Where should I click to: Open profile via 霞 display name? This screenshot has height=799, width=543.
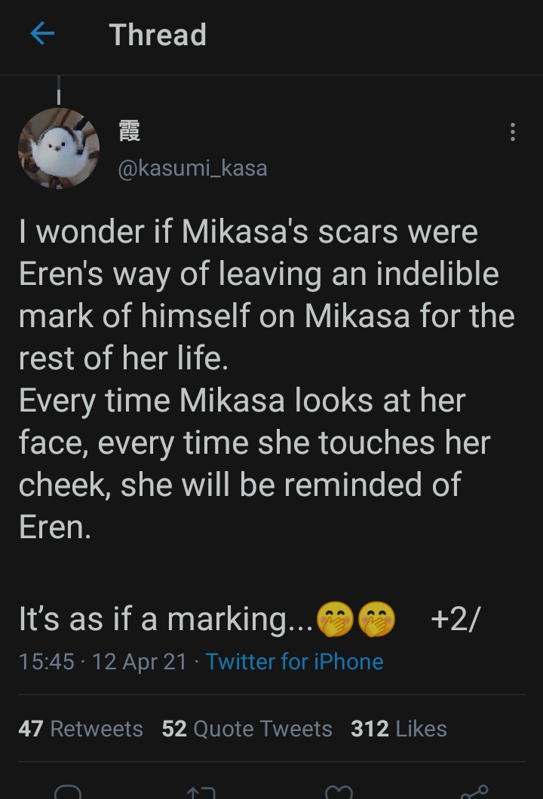click(x=129, y=132)
